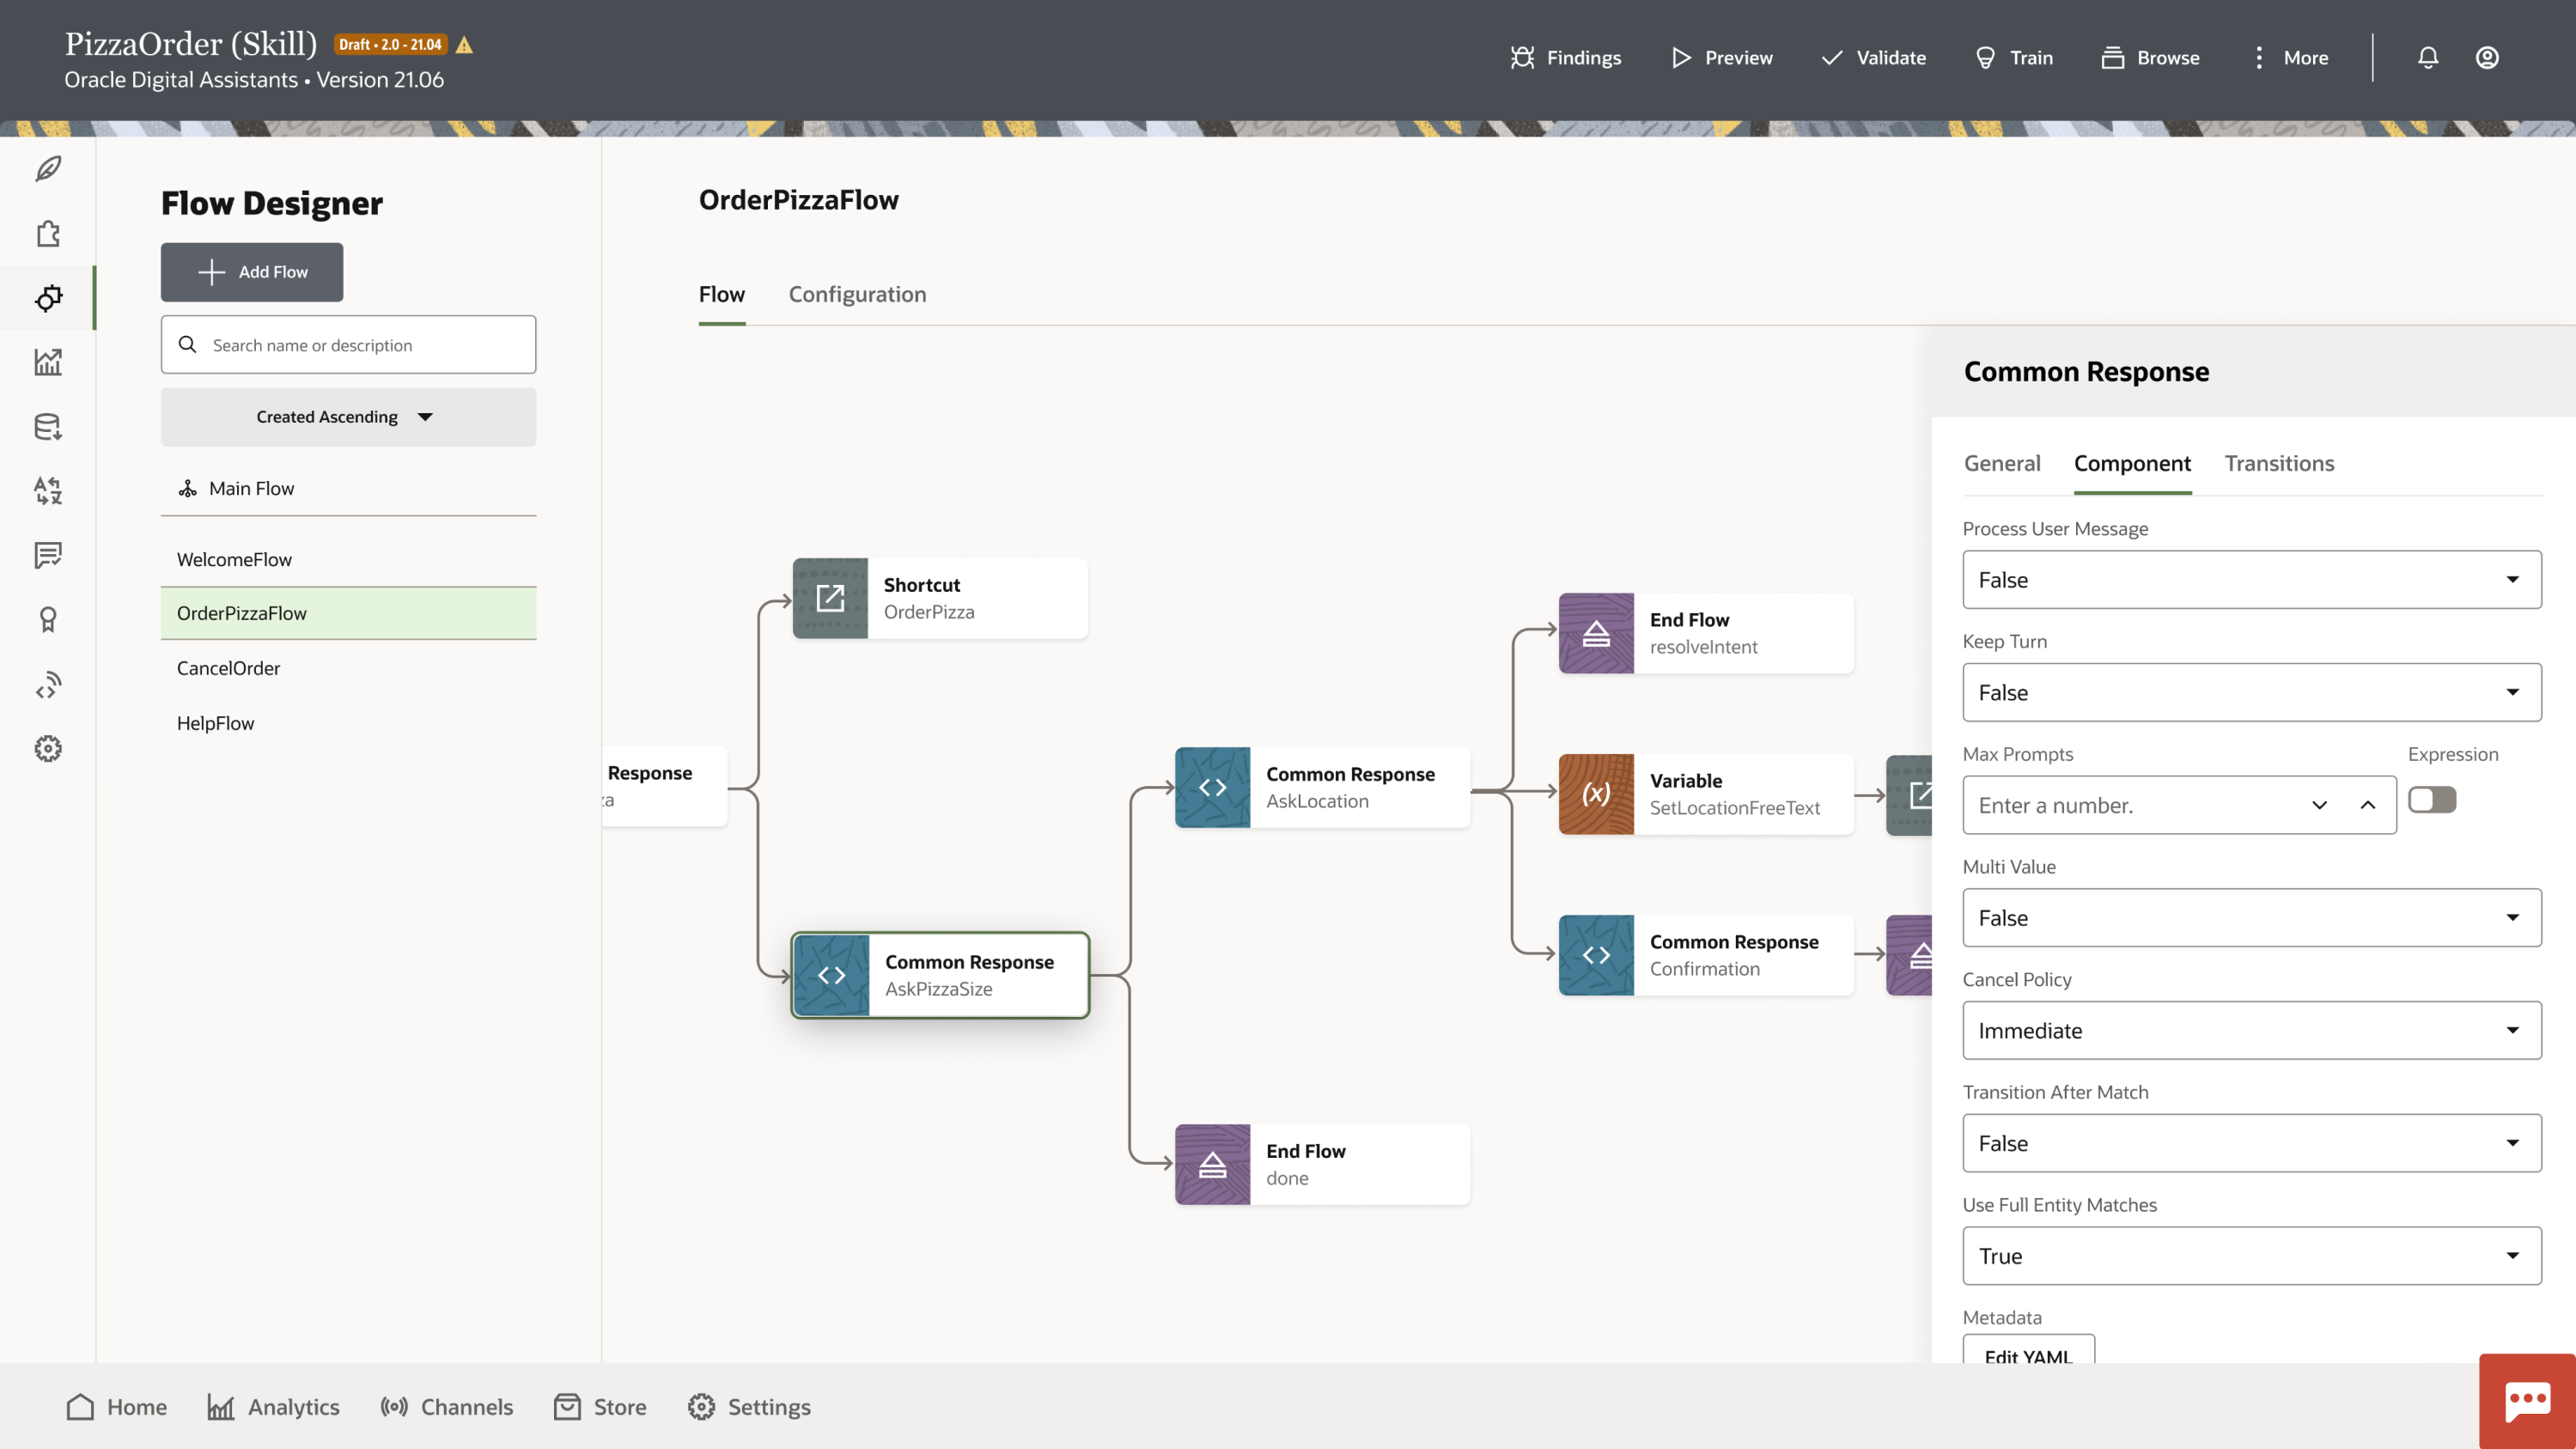Decrease Max Prompts with down chevron
This screenshot has height=1449, width=2576.
click(2320, 805)
